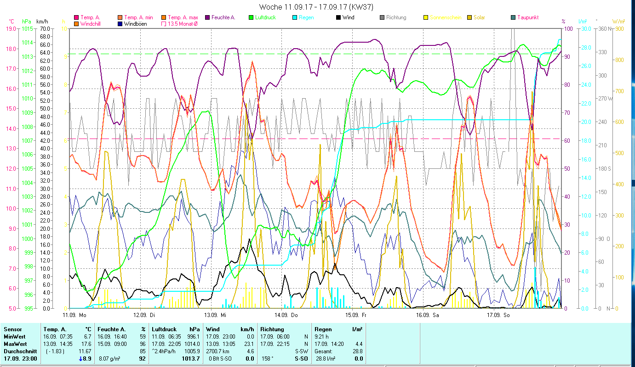Click the current humidity value 92
635x367 pixels.
[x=142, y=359]
